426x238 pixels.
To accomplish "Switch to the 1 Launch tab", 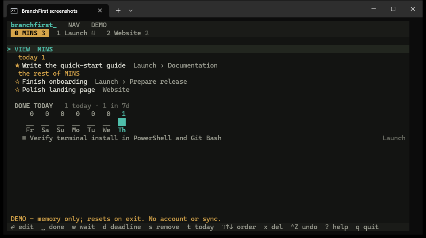I will [76, 33].
